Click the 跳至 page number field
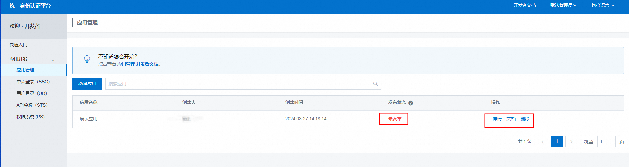 [606, 142]
